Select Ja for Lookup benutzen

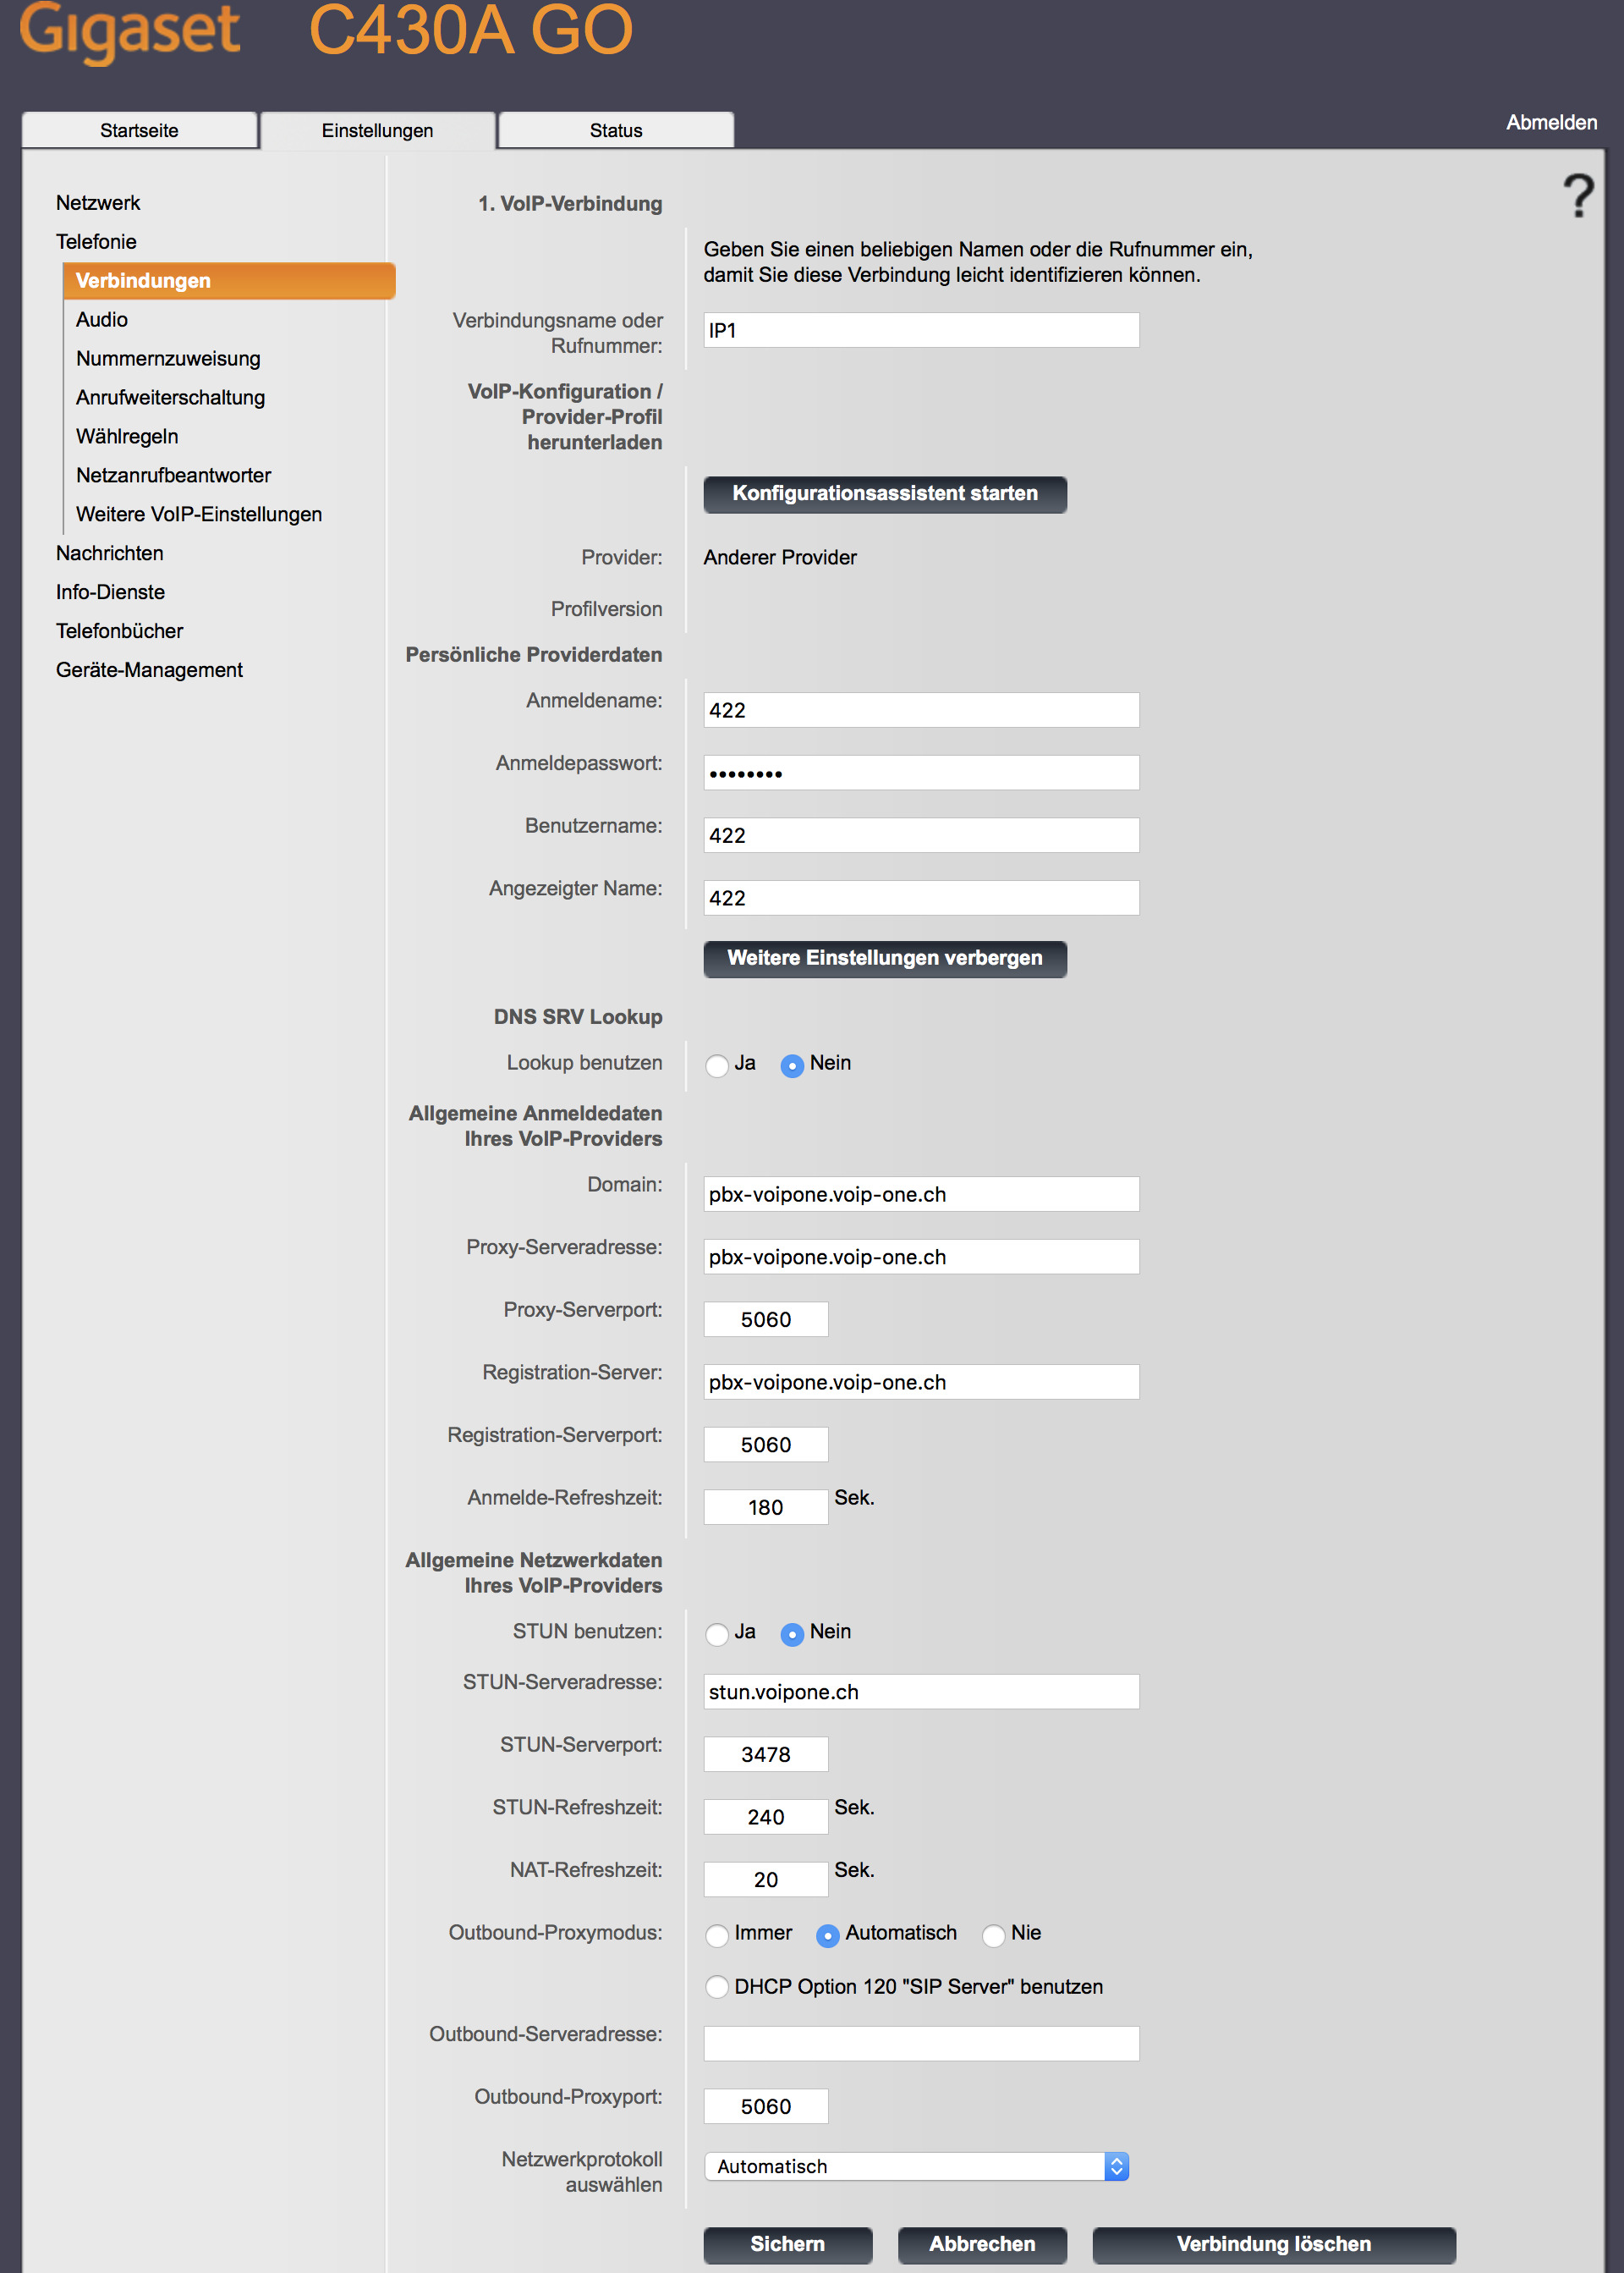tap(717, 1065)
